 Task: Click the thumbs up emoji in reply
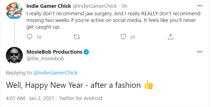click(x=149, y=85)
